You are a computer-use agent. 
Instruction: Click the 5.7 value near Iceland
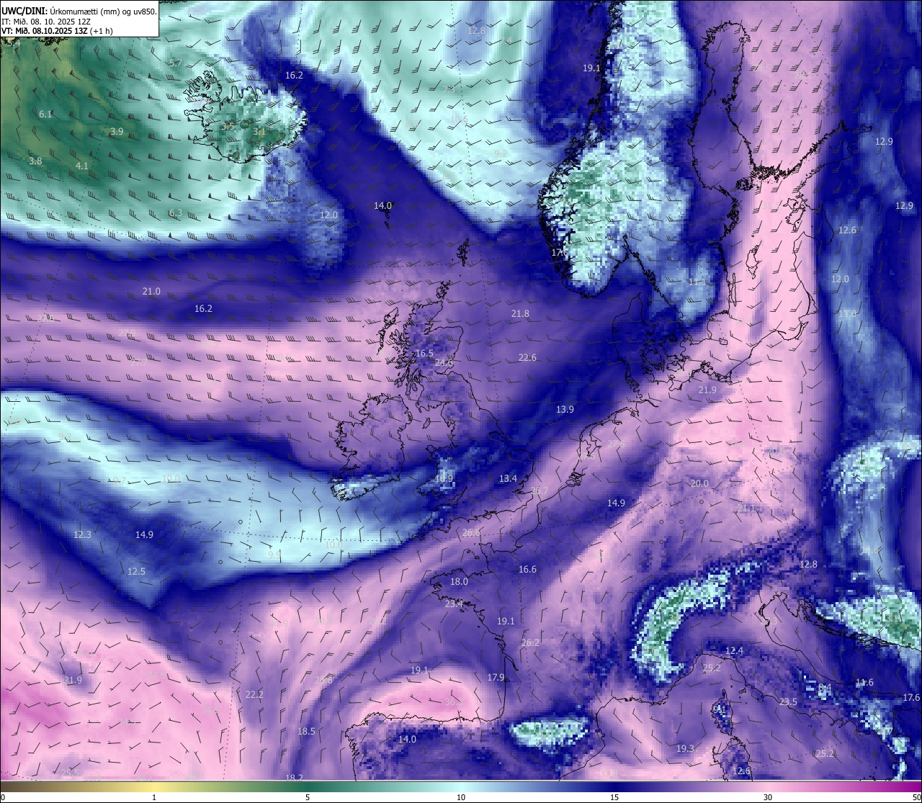pyautogui.click(x=176, y=63)
